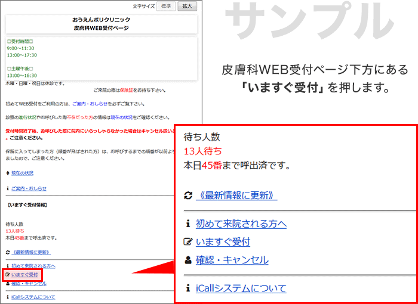Click the 【いますぐ受付情報】 heading

click(27, 205)
